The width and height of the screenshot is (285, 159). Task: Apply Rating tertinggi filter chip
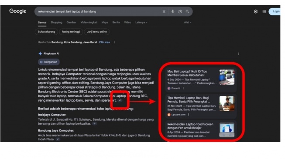pos(71,32)
